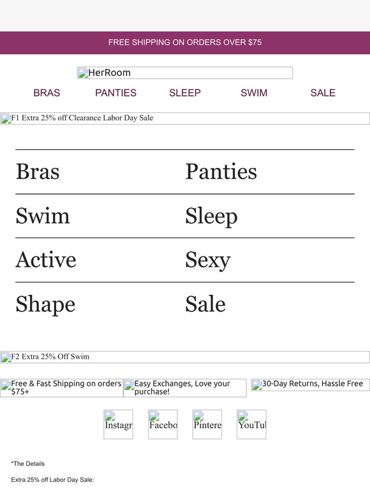
Task: Open the large Sexy category link
Action: 208,260
